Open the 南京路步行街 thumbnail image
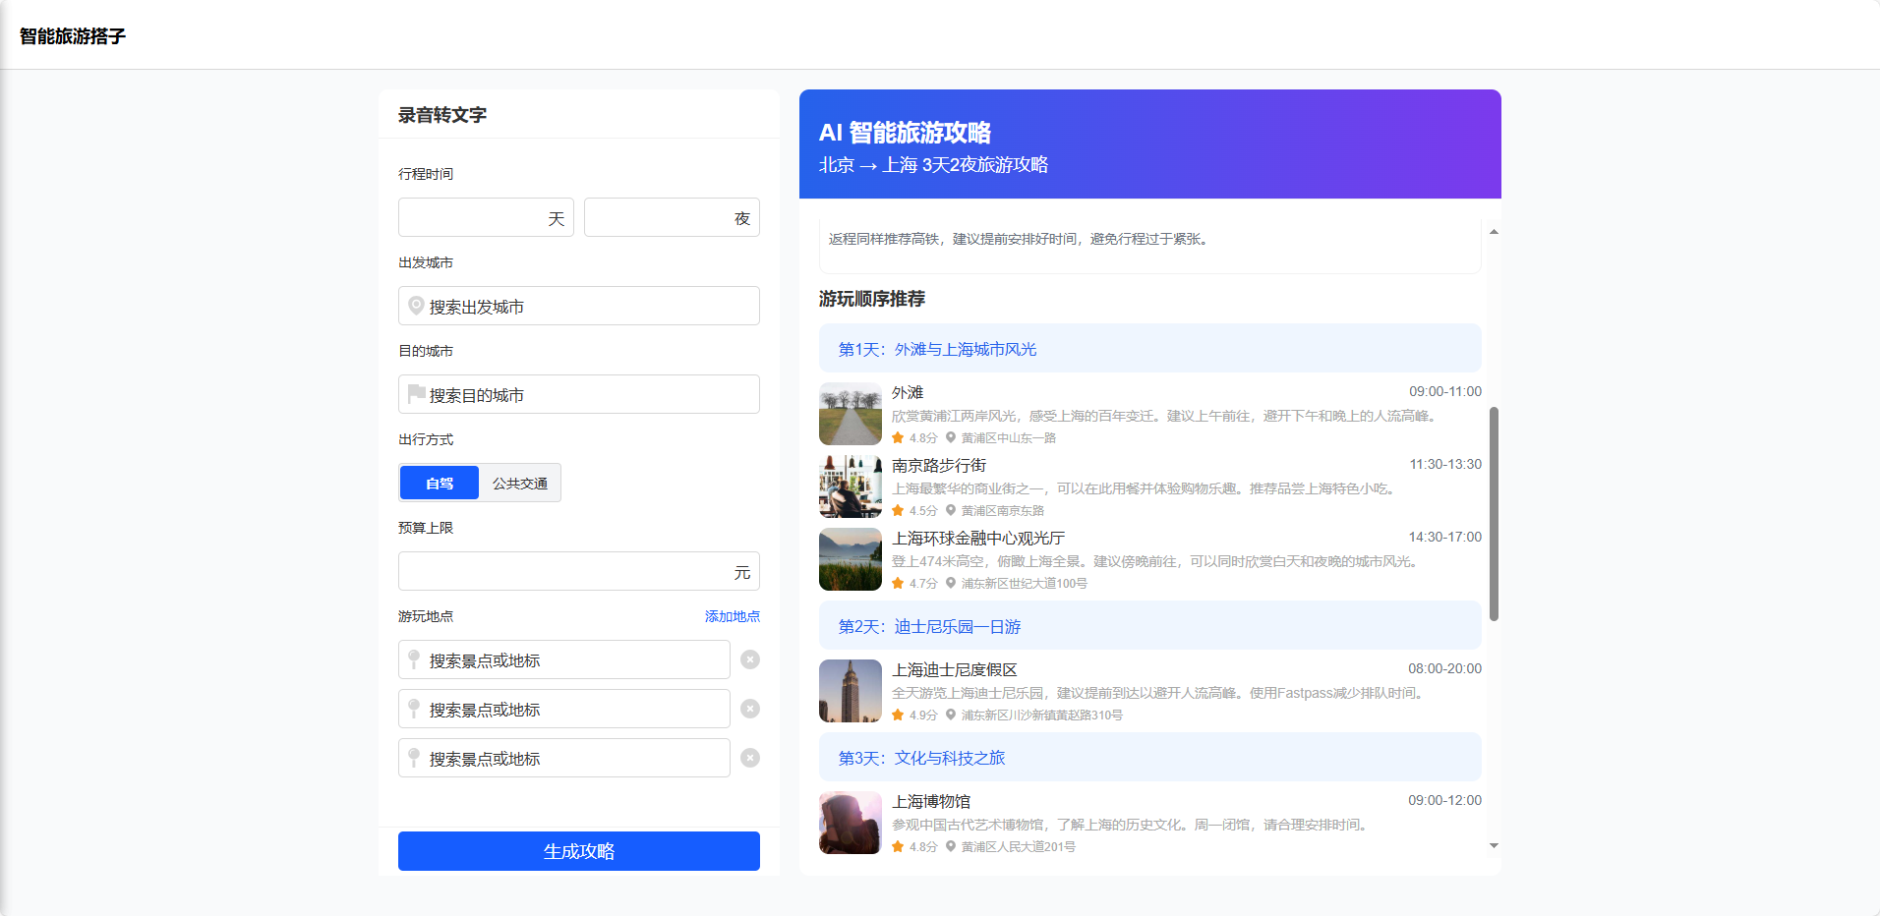1880x916 pixels. 851,487
